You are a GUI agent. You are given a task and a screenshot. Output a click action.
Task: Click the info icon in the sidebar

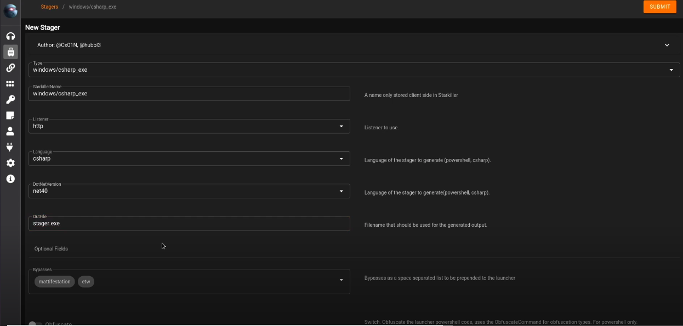tap(10, 179)
